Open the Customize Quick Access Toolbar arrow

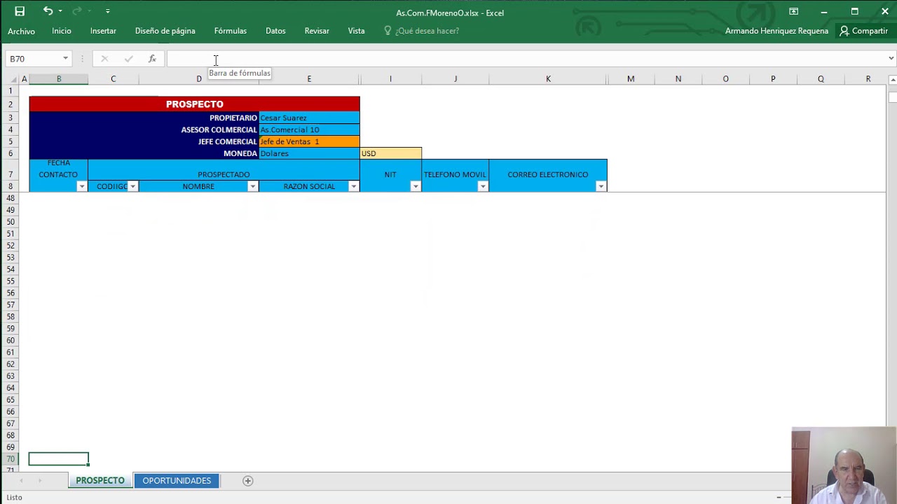click(x=107, y=11)
